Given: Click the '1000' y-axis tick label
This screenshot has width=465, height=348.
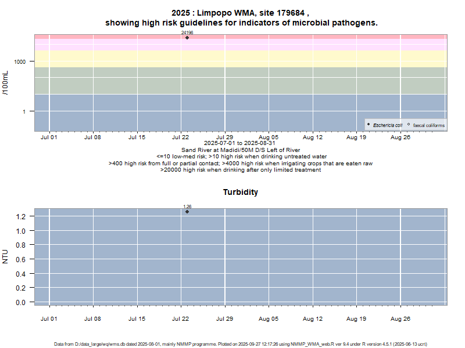Looking at the screenshot, I should coord(21,61).
